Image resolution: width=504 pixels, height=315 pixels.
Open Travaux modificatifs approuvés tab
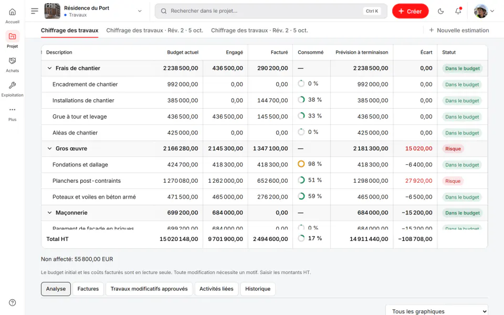point(149,289)
